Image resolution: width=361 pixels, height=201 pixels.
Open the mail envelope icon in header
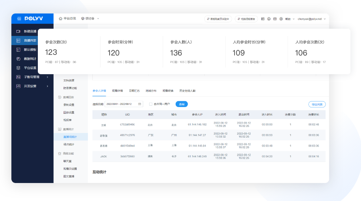(x=275, y=19)
